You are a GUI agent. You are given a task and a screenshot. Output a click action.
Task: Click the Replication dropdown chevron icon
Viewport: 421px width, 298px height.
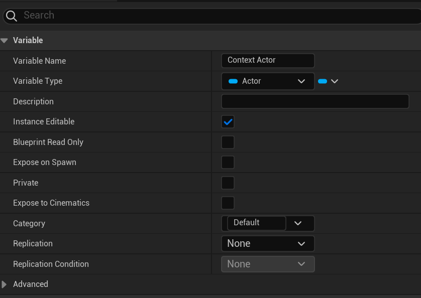[x=301, y=243]
